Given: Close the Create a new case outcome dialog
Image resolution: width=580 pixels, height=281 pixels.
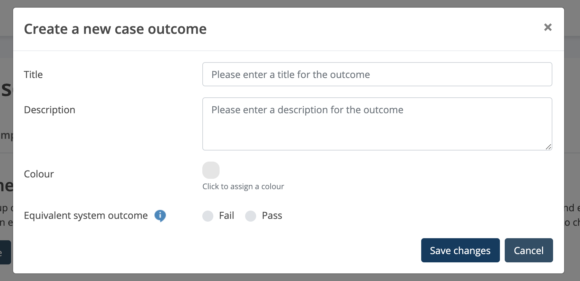Looking at the screenshot, I should 548,27.
